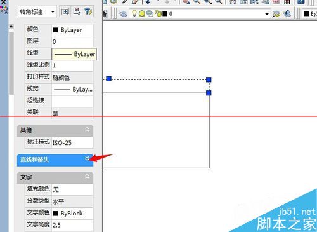Screen dimensions: 317x232
Task: Click the 打印样式 随颜色 value
Action: (x=72, y=78)
